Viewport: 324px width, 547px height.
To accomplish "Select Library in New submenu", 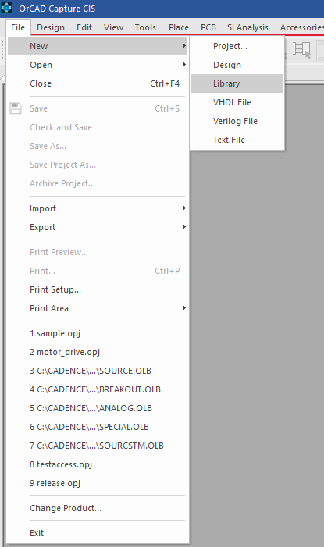I will click(237, 83).
